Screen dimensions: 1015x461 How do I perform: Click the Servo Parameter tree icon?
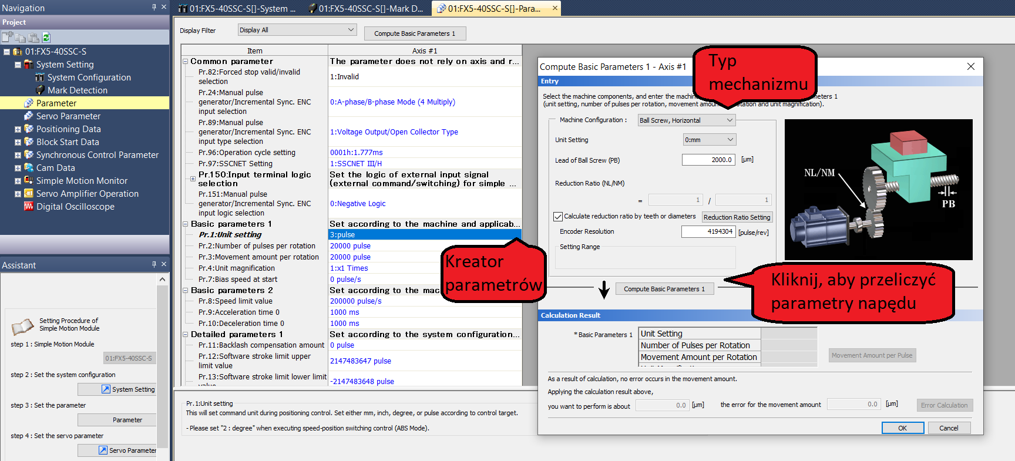[29, 116]
